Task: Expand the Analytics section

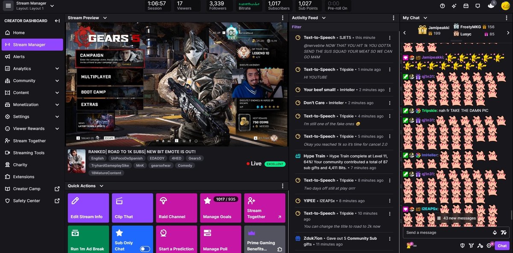Action: click(x=32, y=69)
